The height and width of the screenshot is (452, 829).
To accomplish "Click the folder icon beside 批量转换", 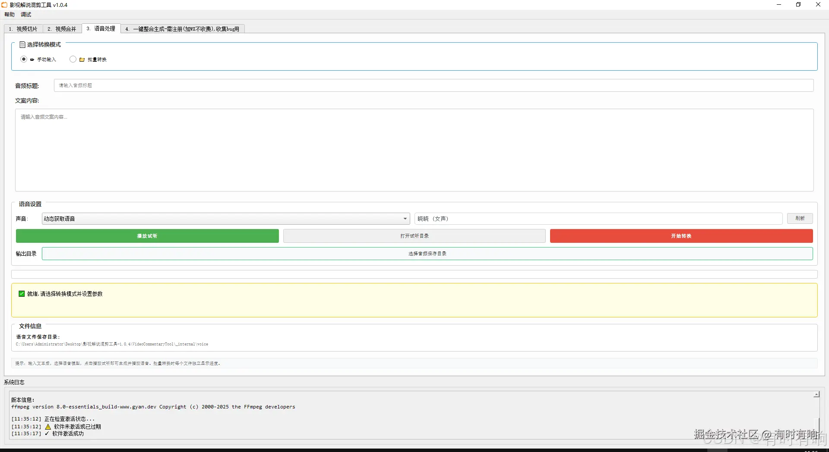I will click(82, 60).
